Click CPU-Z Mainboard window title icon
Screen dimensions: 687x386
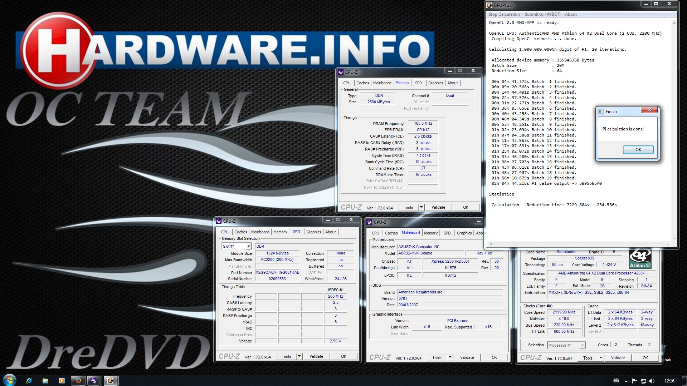(369, 222)
